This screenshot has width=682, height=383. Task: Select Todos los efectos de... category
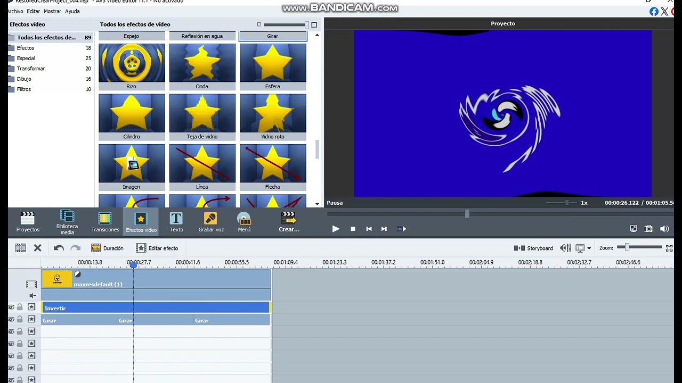pyautogui.click(x=50, y=38)
